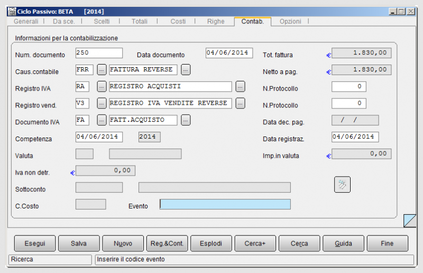Click the Nuovo button
The height and width of the screenshot is (273, 423).
click(x=123, y=243)
